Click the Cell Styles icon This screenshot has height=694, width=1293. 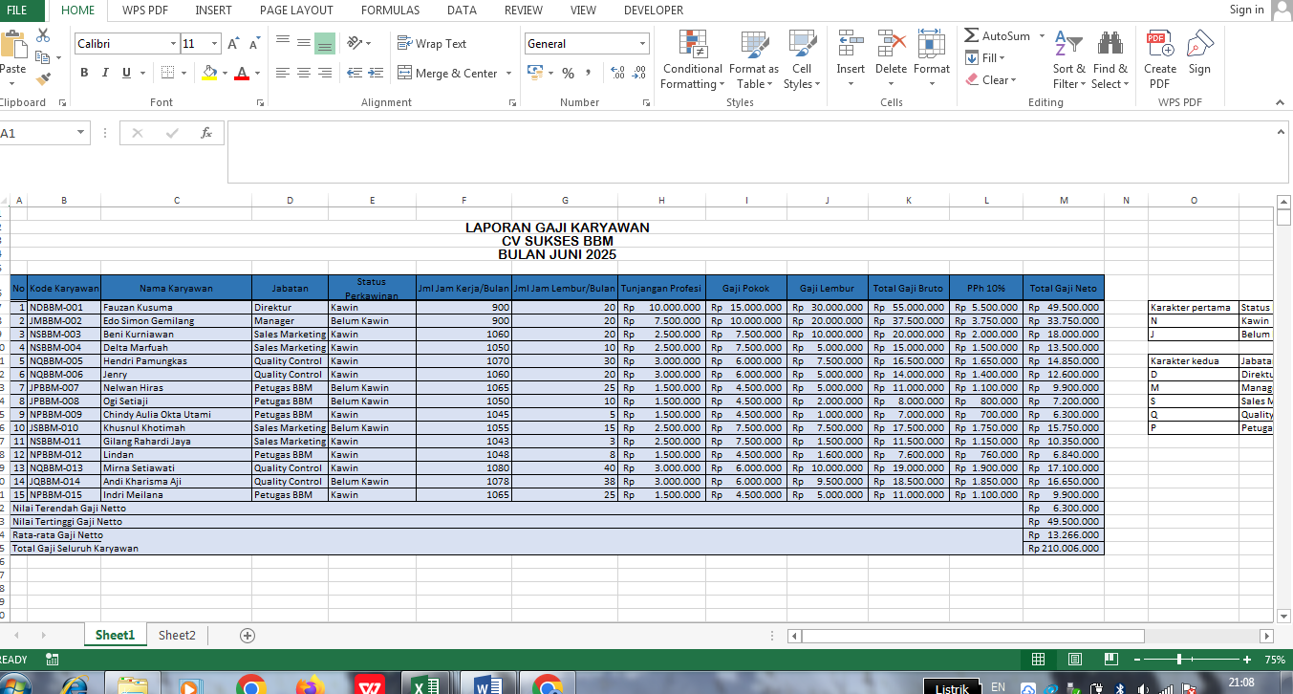coord(802,44)
